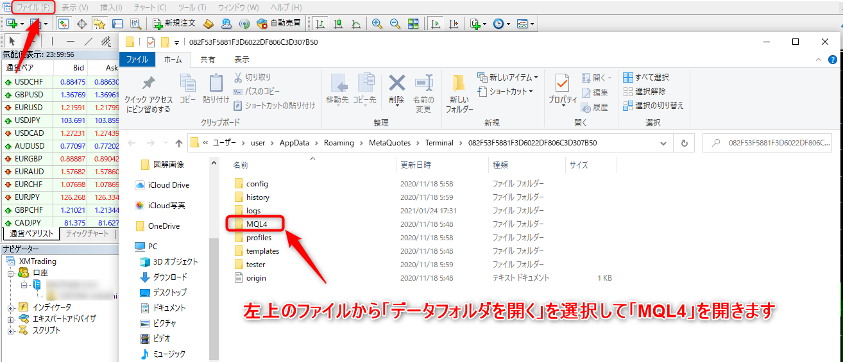
Task: Select the MQL4 folder
Action: point(256,224)
